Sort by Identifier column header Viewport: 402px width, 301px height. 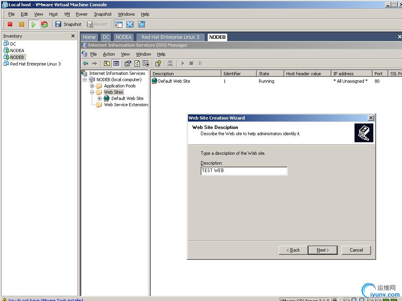pyautogui.click(x=239, y=73)
